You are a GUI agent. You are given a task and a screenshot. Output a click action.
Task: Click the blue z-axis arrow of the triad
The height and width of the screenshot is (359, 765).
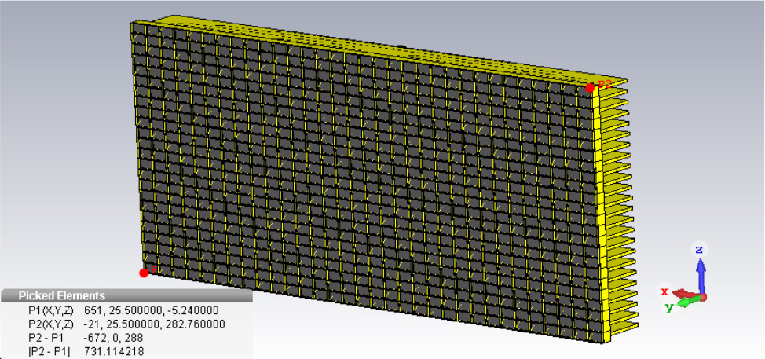click(701, 273)
